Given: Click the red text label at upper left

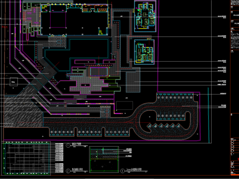Looking at the screenshot, I should [4, 27].
